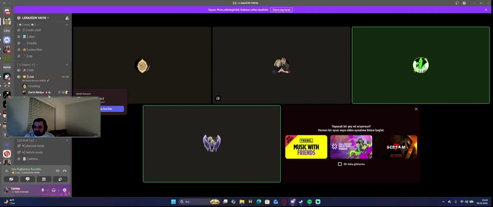Screen dimensions: 493x207
Task: Click the camera-off icon on middle video tile
Action: pos(218,98)
